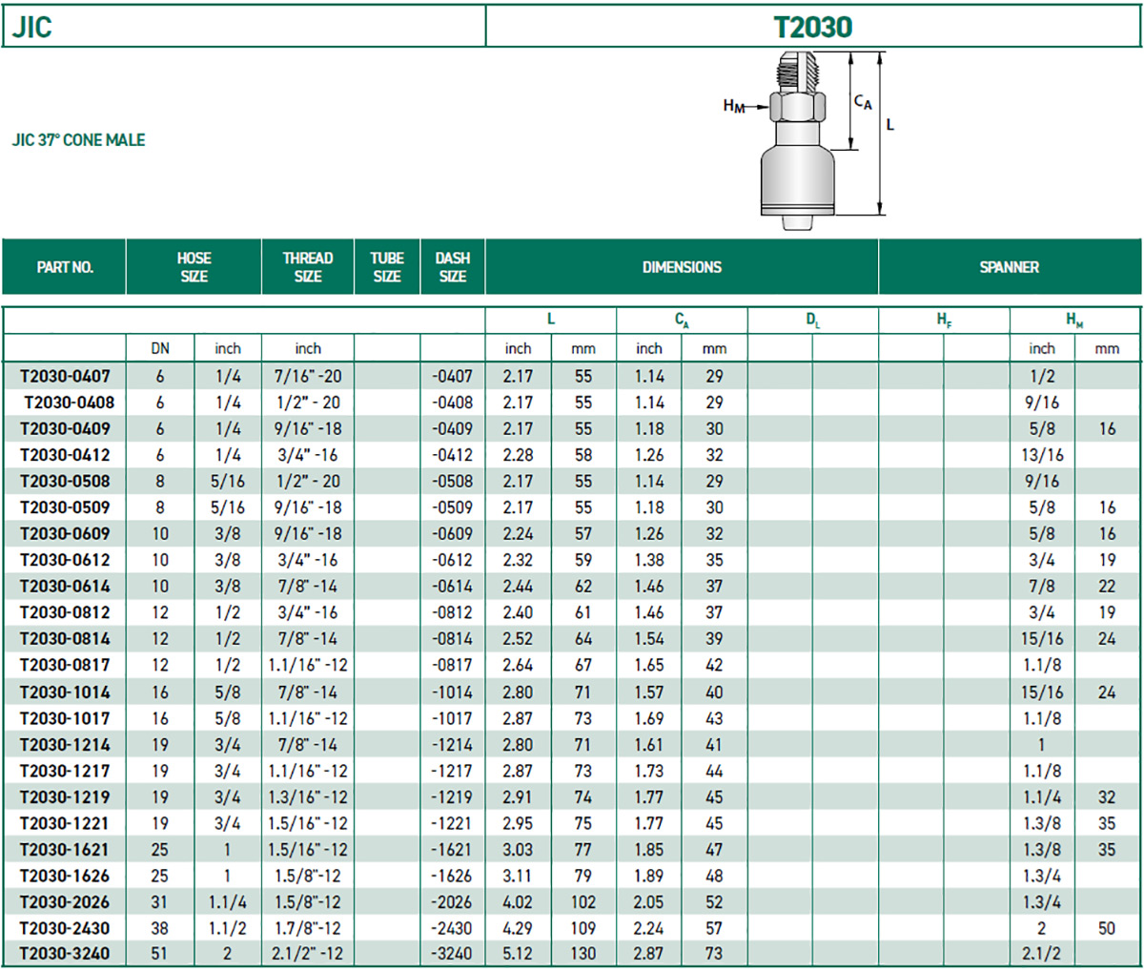Click dash size -0817 cell

point(452,665)
